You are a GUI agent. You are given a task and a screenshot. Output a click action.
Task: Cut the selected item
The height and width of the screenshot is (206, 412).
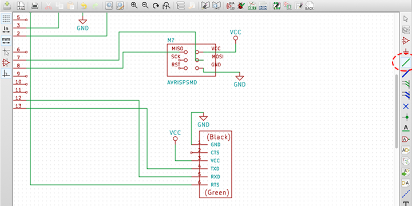point(49,5)
